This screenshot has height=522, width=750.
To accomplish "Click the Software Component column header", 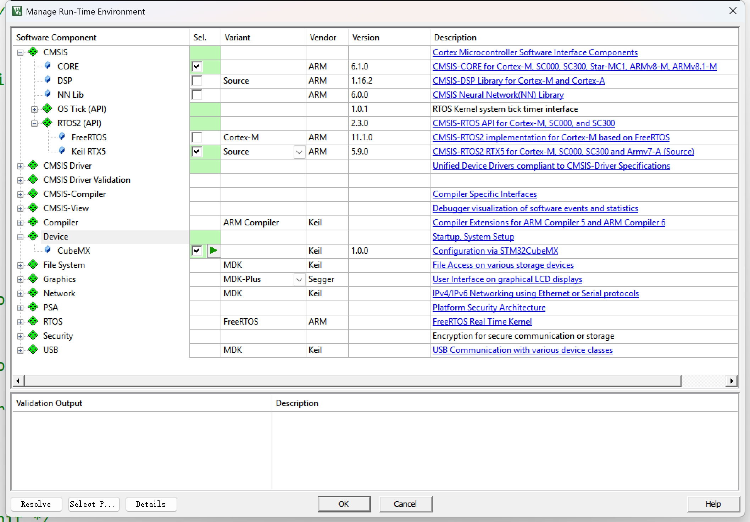I will coord(101,37).
